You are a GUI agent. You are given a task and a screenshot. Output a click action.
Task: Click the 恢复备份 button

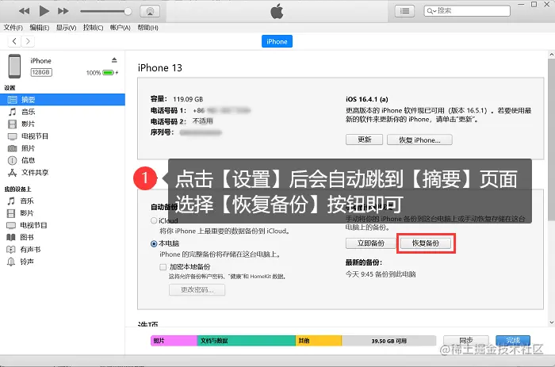click(426, 243)
